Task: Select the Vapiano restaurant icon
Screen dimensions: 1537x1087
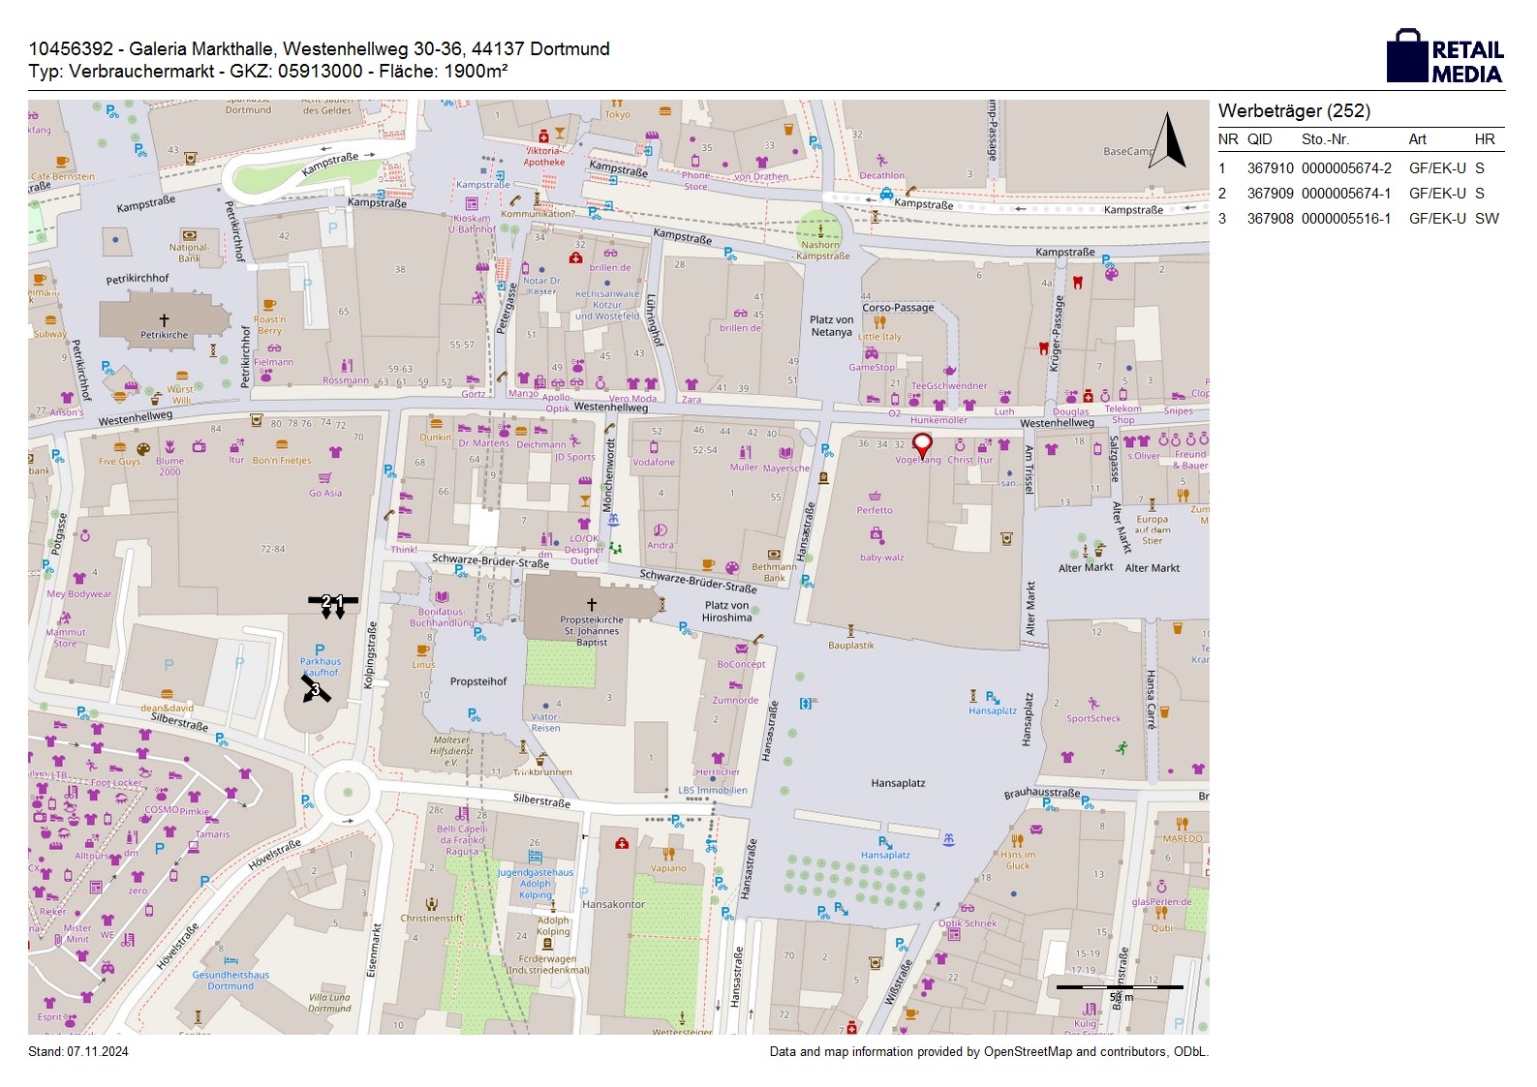Action: click(x=668, y=854)
